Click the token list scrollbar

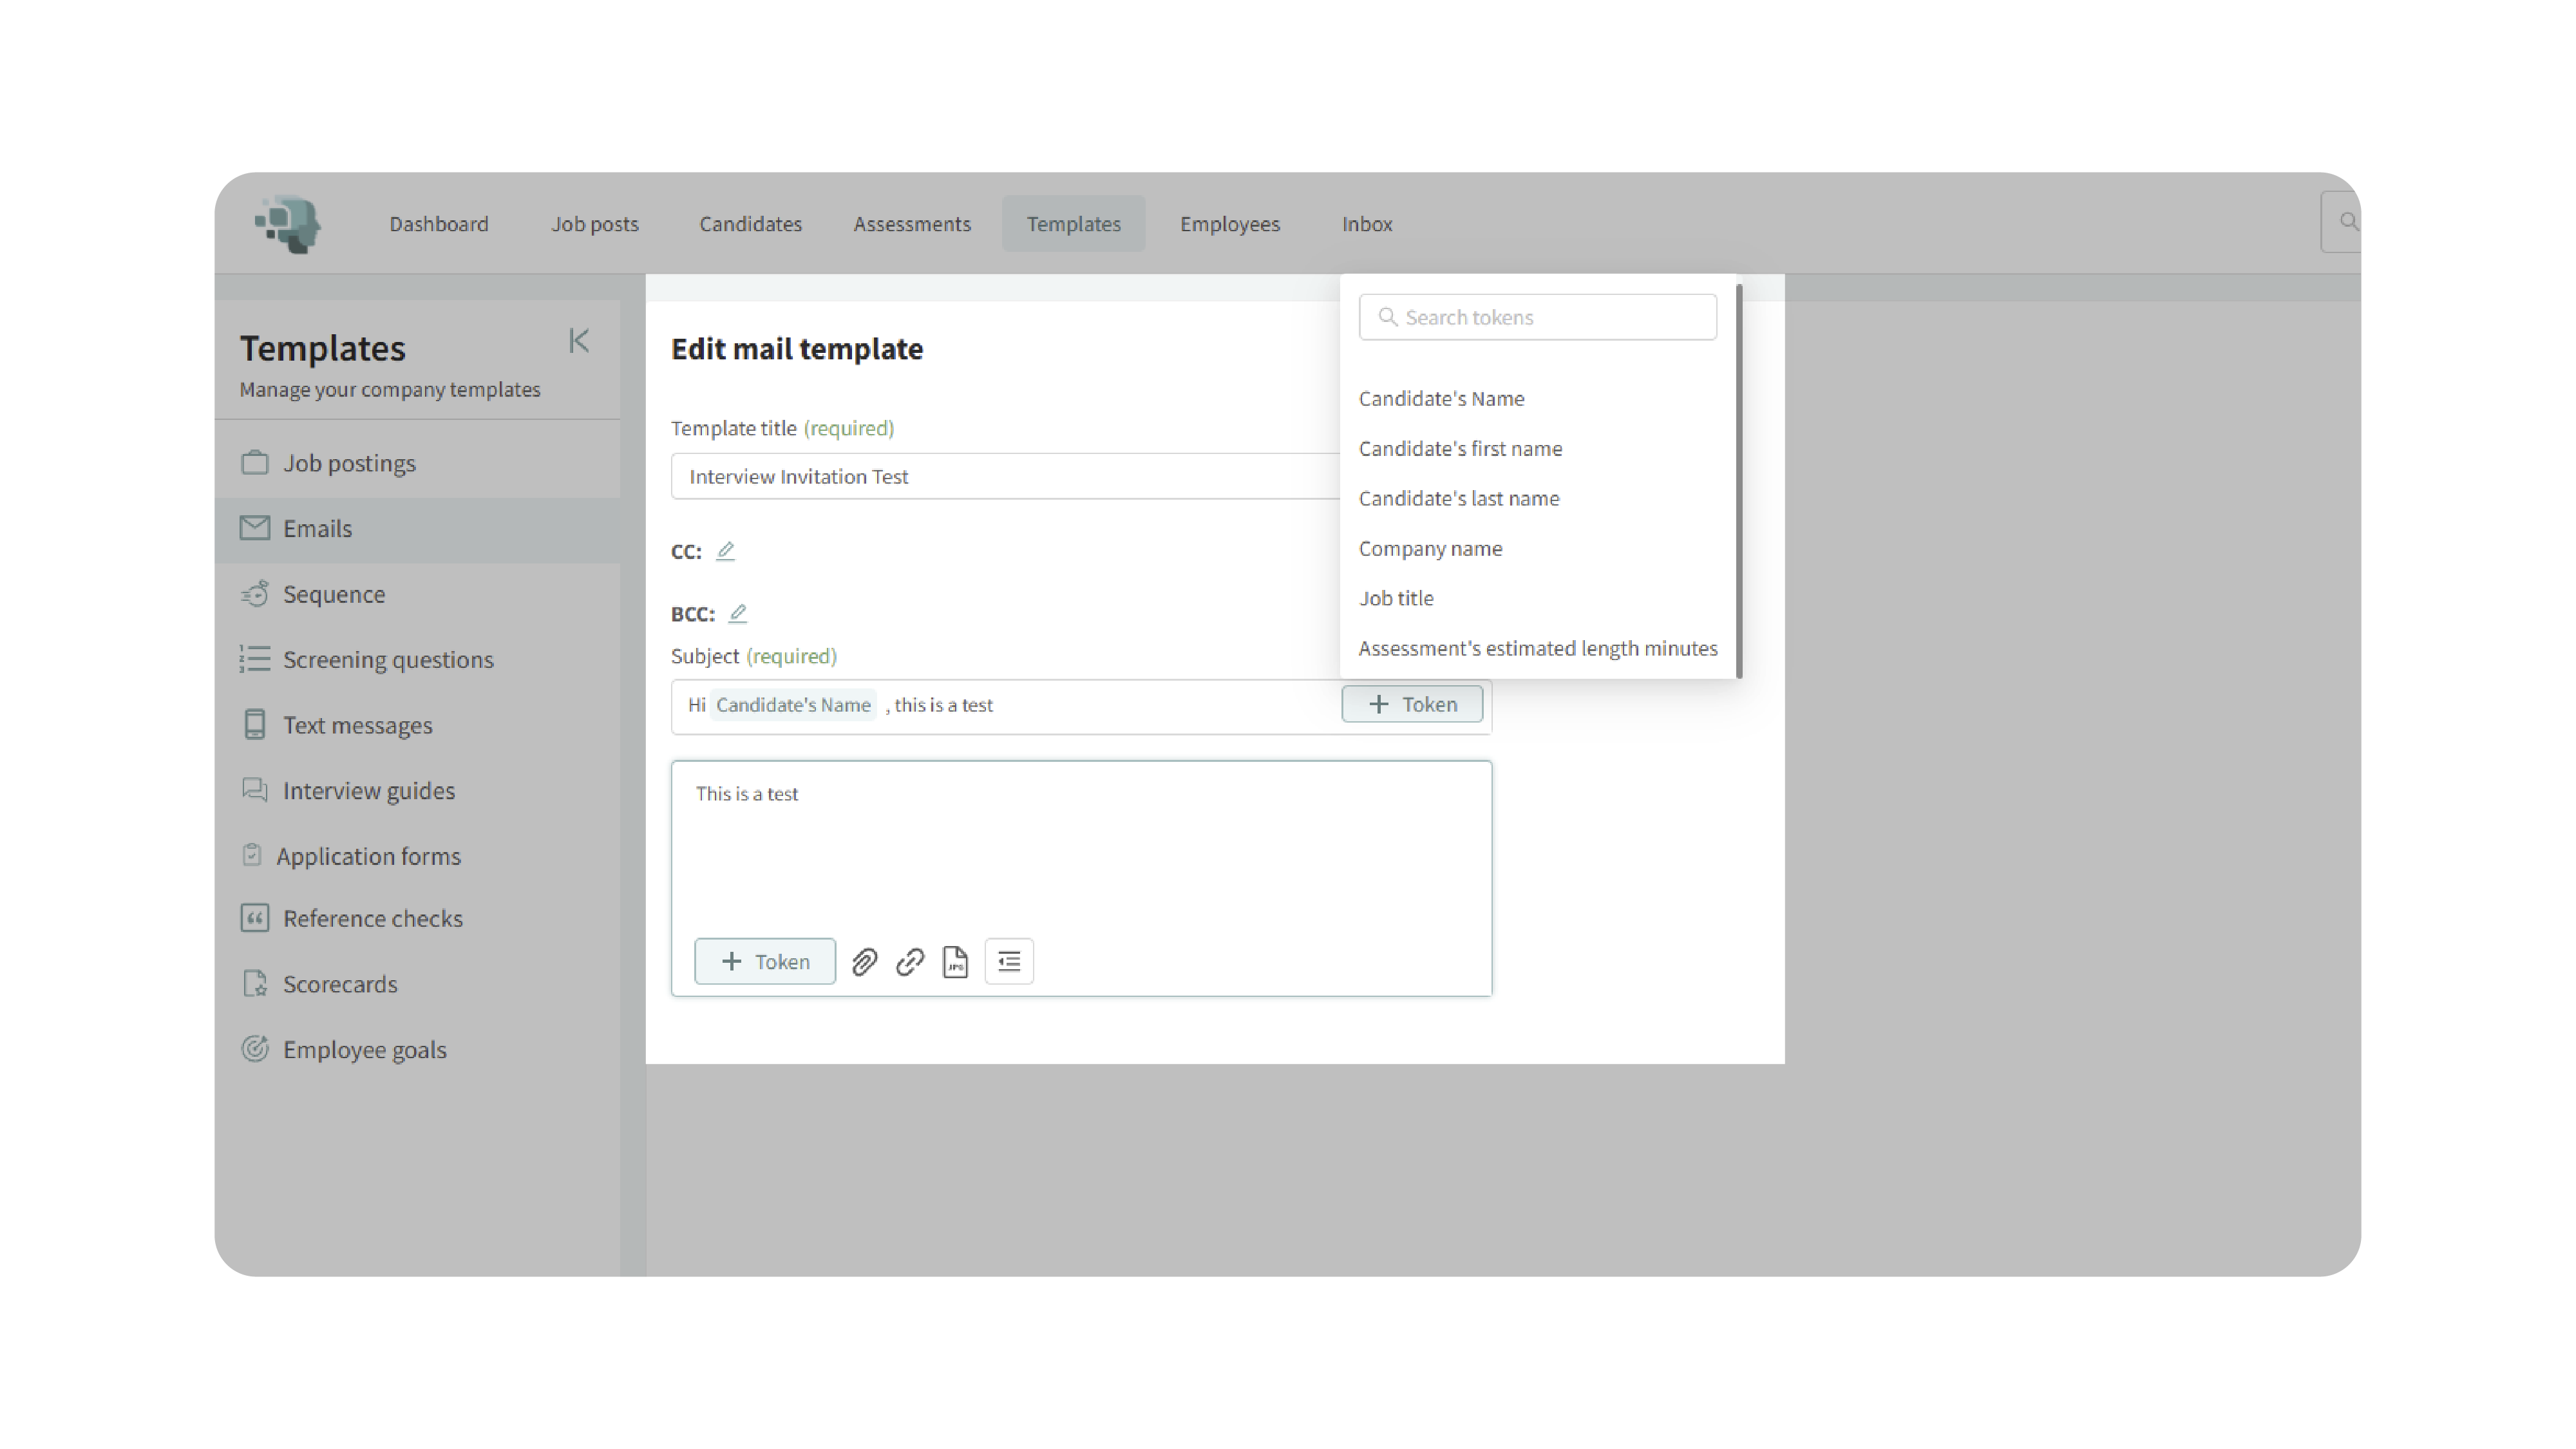tap(1739, 480)
